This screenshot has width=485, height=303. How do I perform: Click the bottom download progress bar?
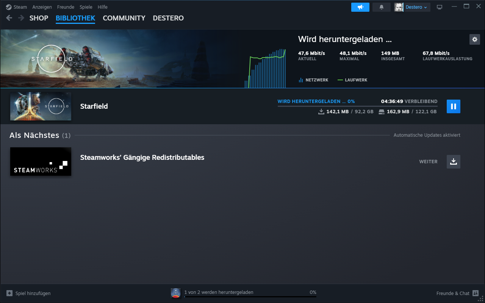pyautogui.click(x=250, y=297)
